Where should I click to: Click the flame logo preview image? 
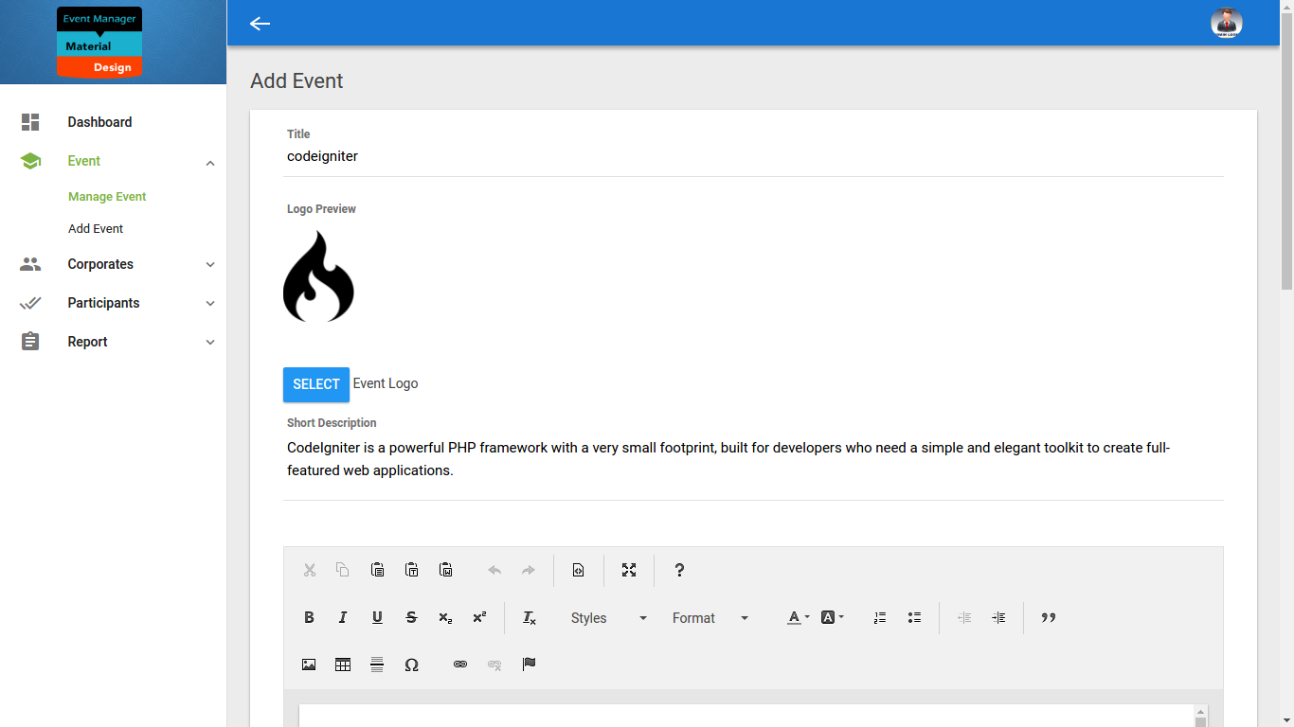(318, 276)
